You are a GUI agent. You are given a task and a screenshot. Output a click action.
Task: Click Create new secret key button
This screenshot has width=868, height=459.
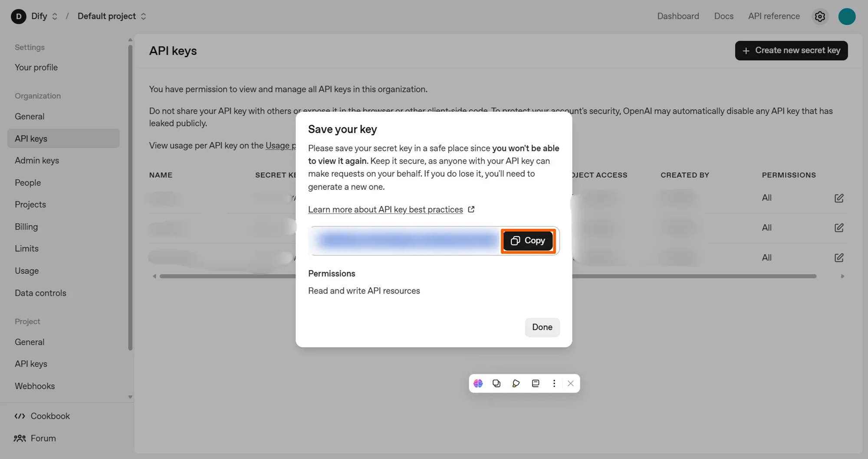coord(791,51)
